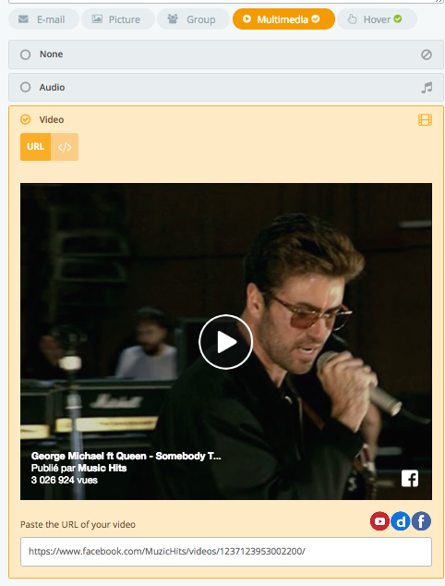Open the Facebook logo on video preview
Viewport: 445px width, 586px height.
[x=410, y=479]
